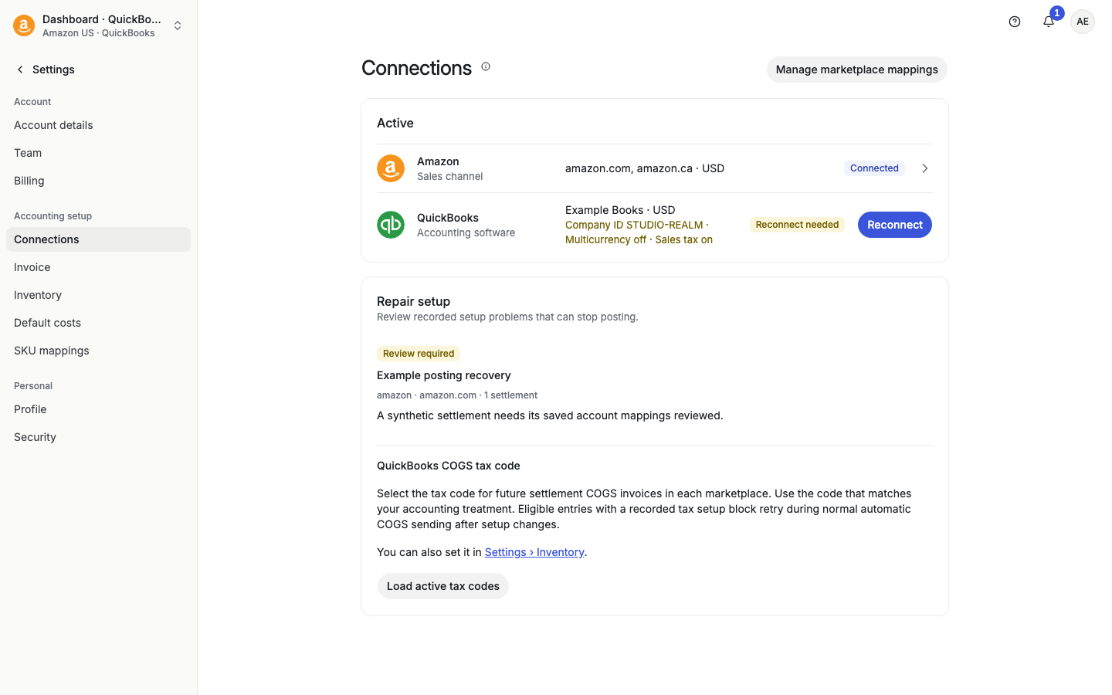
Task: Expand the workspace switcher chevrons
Action: pos(178,25)
